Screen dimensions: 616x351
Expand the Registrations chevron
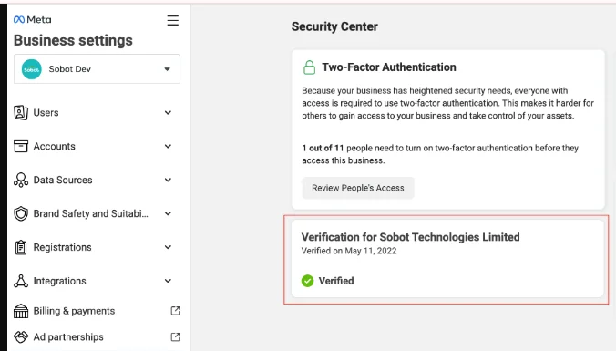pos(168,247)
